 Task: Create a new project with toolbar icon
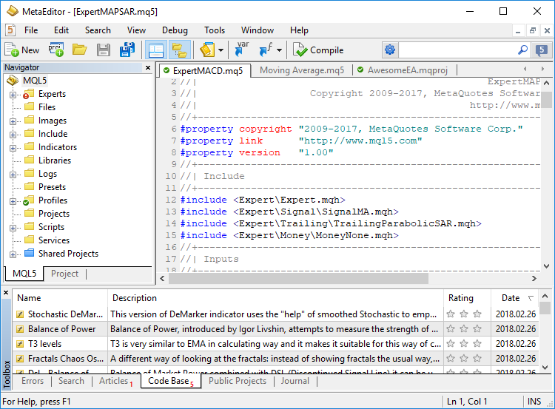(56, 50)
